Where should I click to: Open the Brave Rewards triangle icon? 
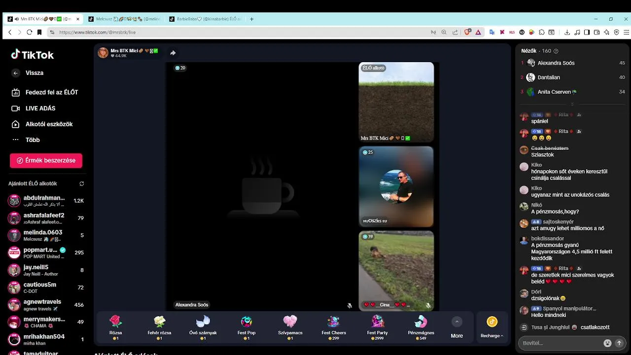[x=478, y=32]
